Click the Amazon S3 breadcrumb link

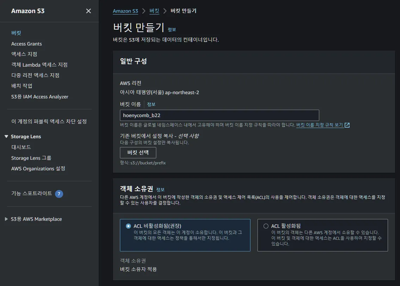[125, 11]
